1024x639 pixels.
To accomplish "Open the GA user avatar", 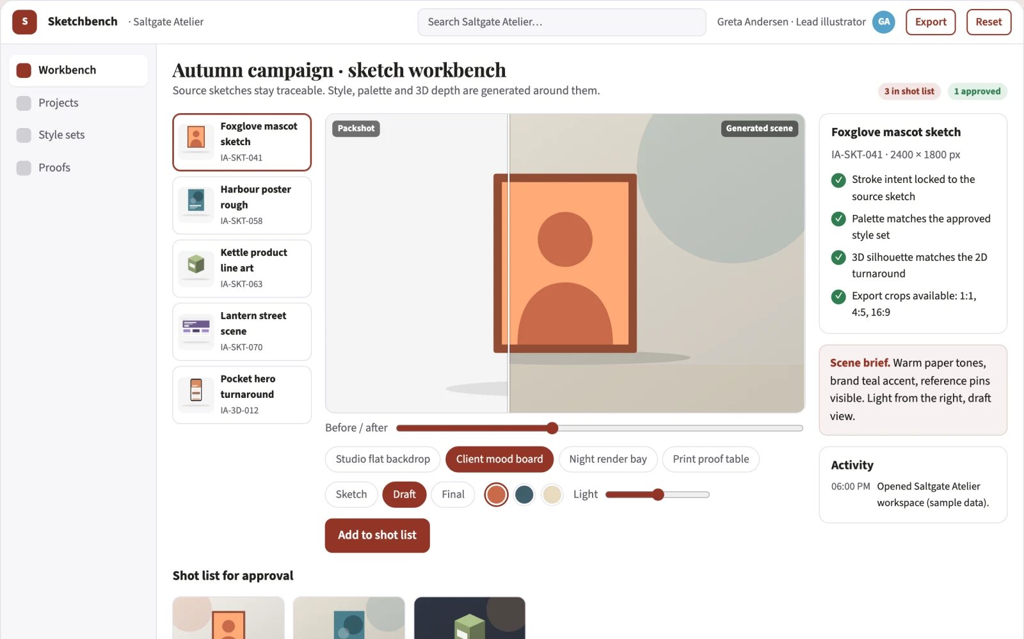I will (x=884, y=22).
